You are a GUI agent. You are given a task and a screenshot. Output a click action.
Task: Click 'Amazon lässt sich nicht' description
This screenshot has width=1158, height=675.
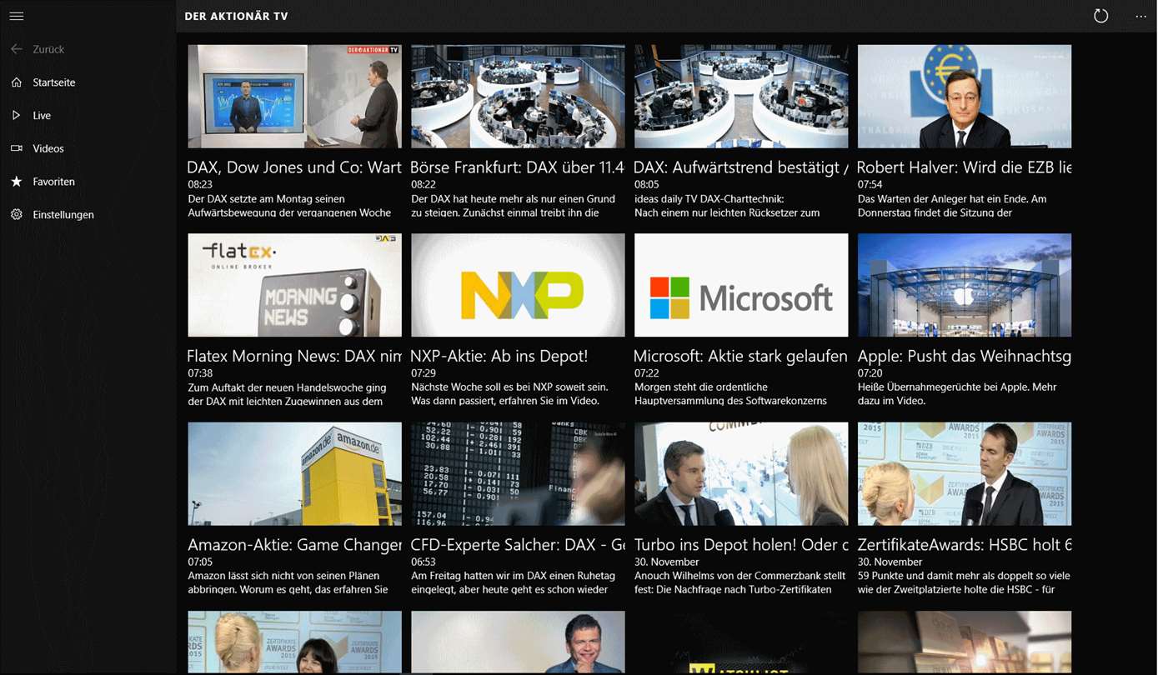pyautogui.click(x=288, y=582)
